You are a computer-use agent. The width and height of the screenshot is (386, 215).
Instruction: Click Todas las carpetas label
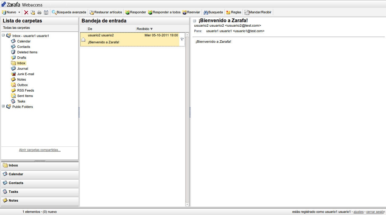16,28
